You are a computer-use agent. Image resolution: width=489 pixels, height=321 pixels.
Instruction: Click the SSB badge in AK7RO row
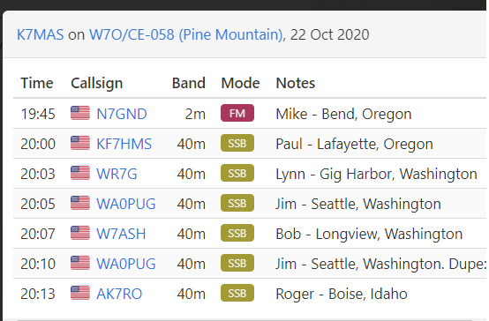[x=237, y=293]
